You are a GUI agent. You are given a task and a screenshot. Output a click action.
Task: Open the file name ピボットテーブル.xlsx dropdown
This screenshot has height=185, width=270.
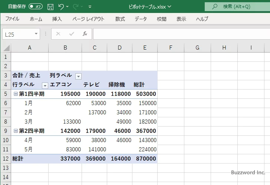(x=169, y=7)
